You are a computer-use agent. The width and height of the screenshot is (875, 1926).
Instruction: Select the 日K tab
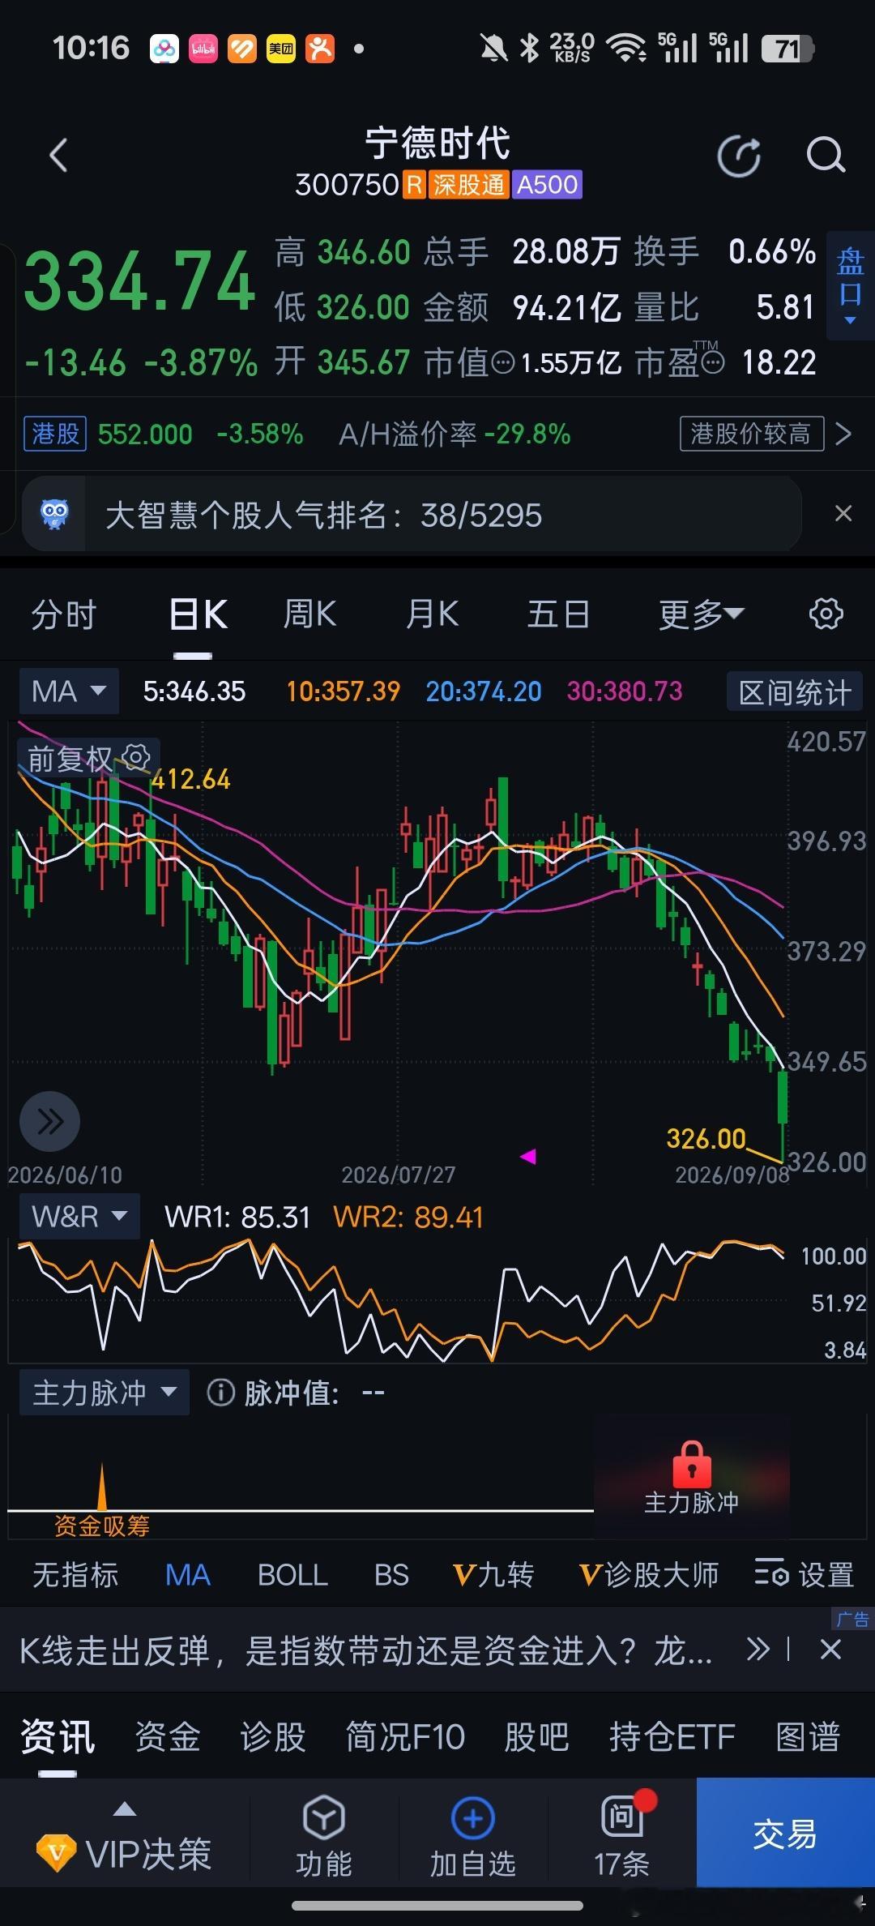(x=198, y=614)
